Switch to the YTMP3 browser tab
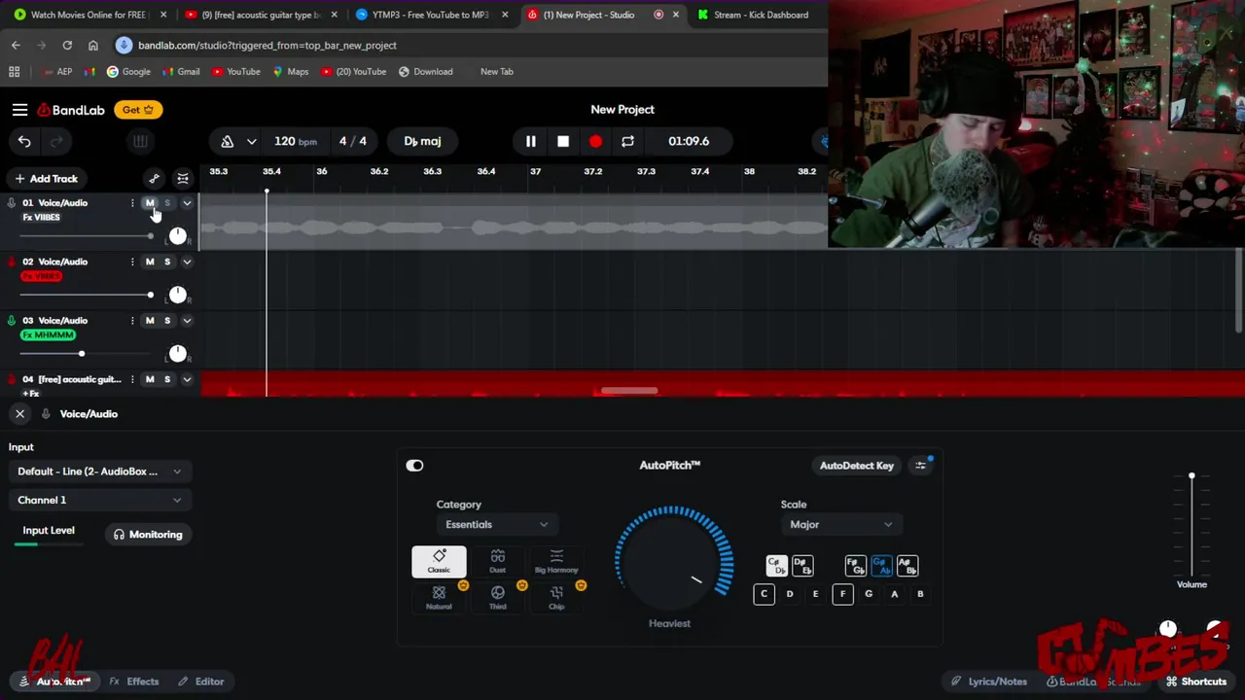The height and width of the screenshot is (700, 1245). pyautogui.click(x=430, y=15)
